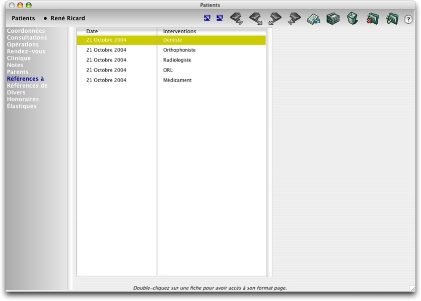Click the trash bin delete icon
Viewport: 421px width, 301px height.
[353, 19]
